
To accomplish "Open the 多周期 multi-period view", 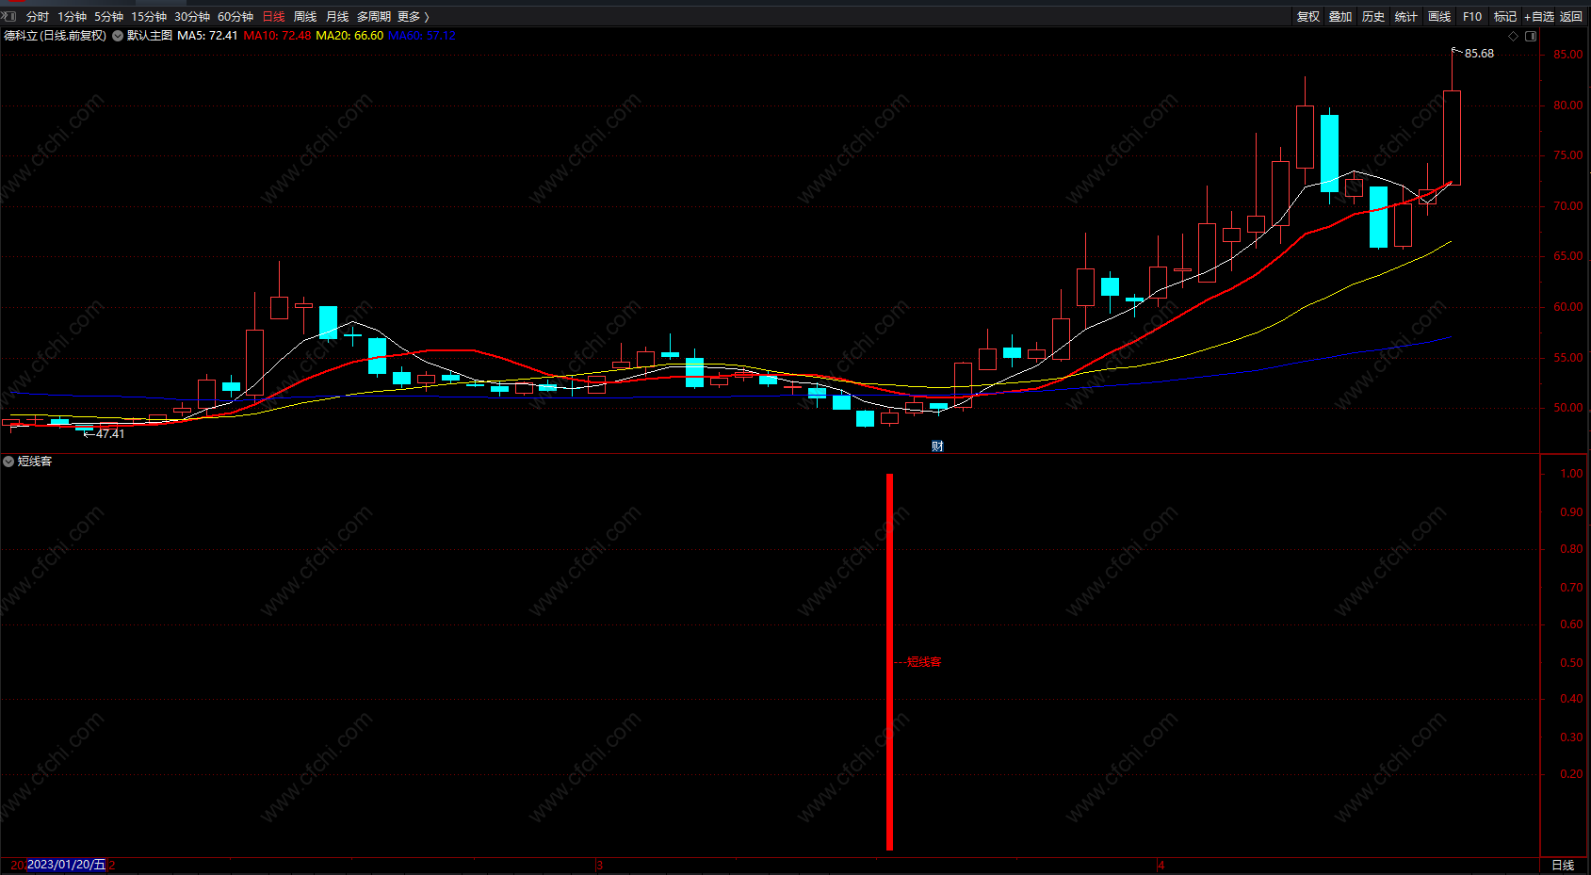I will (373, 17).
